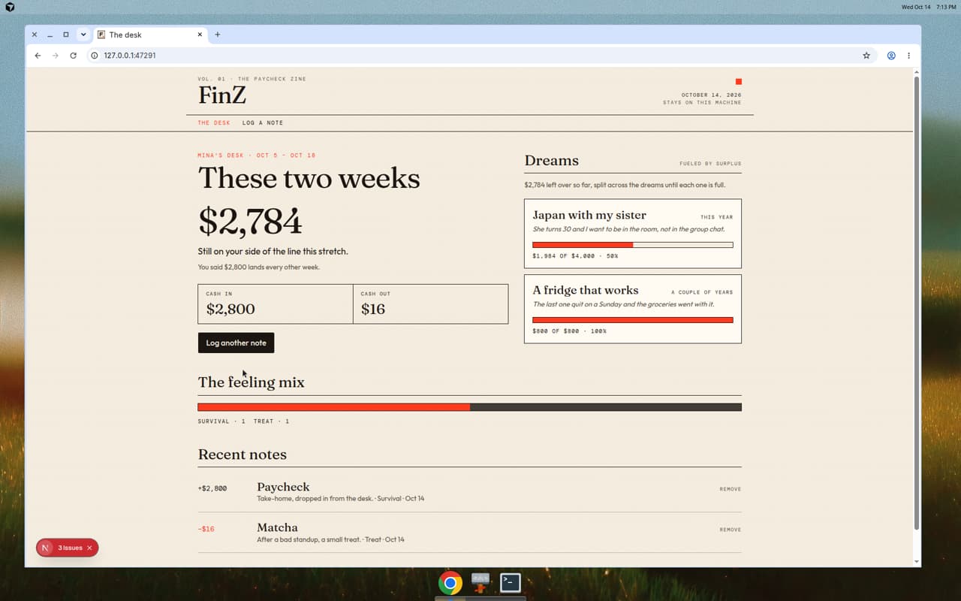961x601 pixels.
Task: Open a new browser tab
Action: click(x=218, y=35)
